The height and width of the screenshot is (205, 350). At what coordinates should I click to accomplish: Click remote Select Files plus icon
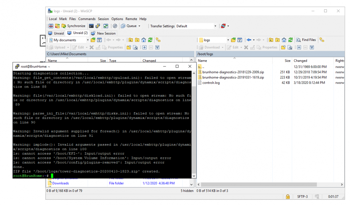click(299, 47)
